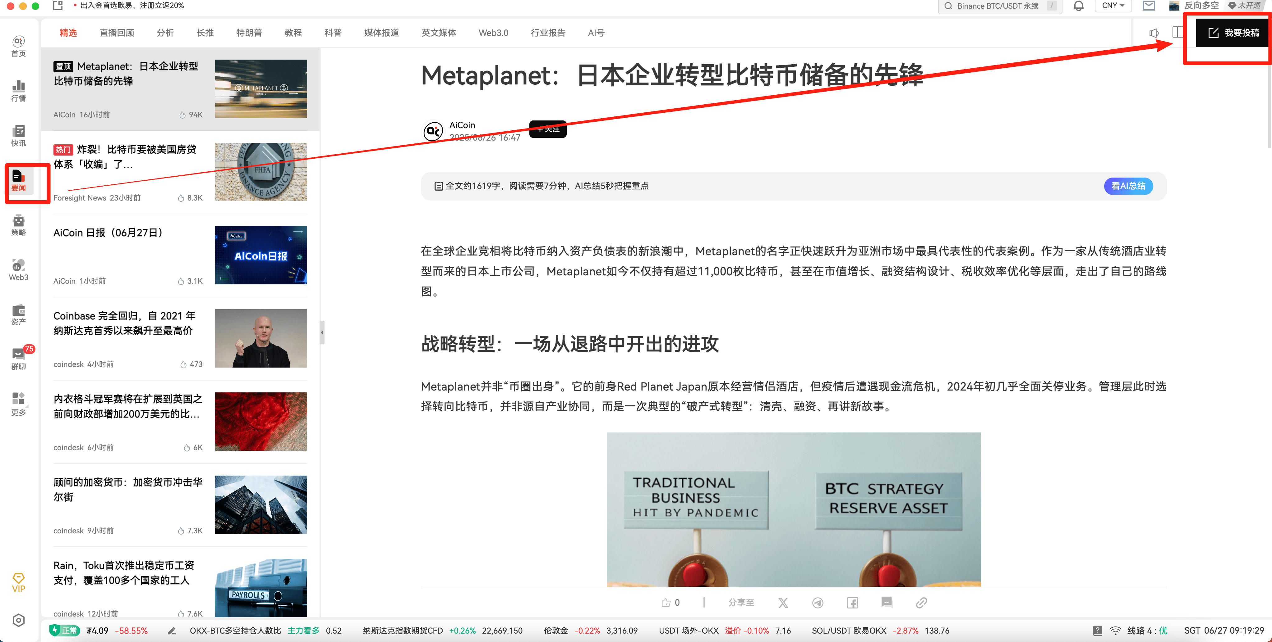1272x642 pixels.
Task: Open the 顾问的加密货币 article
Action: pos(180,505)
